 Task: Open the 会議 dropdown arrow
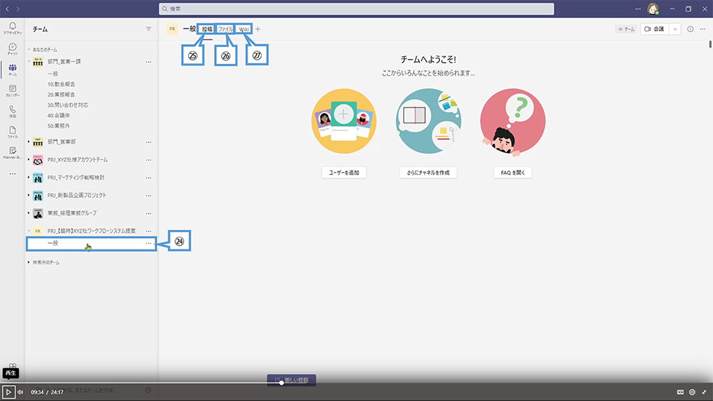click(x=674, y=29)
